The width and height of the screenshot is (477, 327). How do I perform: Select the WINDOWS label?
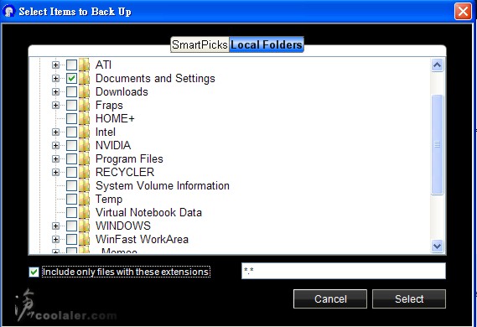tap(123, 226)
